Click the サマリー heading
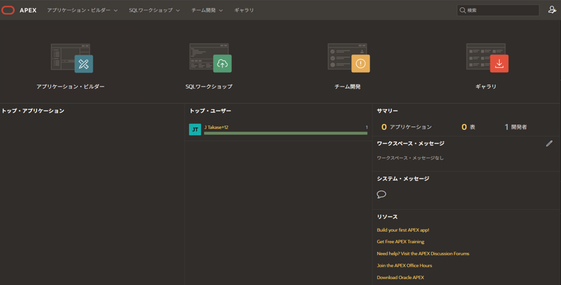This screenshot has height=285, width=561. coord(388,111)
